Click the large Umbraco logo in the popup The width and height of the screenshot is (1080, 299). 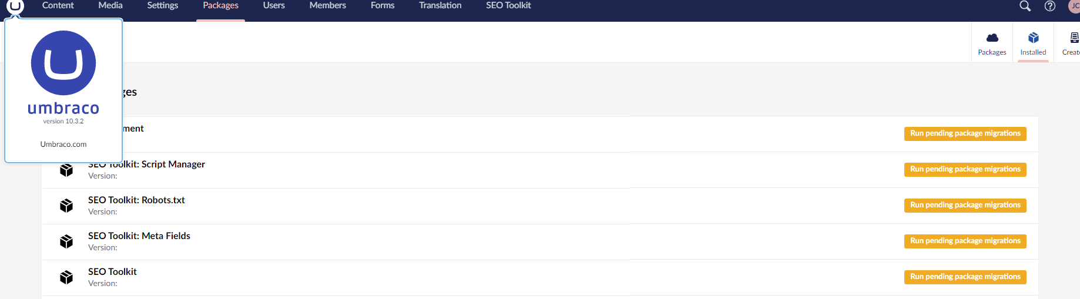63,63
